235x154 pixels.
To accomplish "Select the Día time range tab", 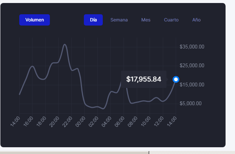I will click(93, 20).
